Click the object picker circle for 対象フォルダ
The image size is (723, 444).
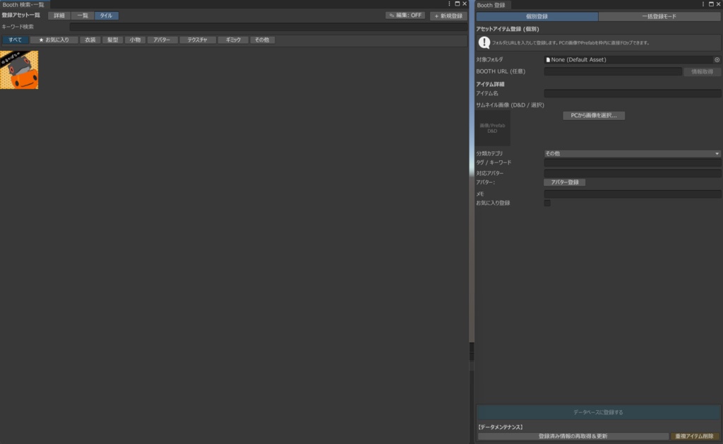(x=717, y=59)
